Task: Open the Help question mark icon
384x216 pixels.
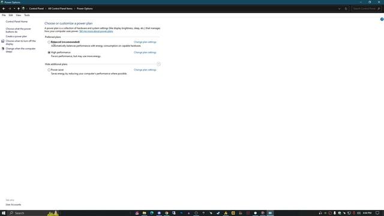Action: click(382, 19)
